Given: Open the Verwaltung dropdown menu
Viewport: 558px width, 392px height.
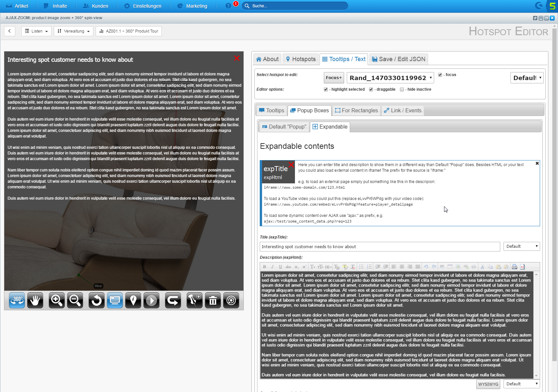Looking at the screenshot, I should (73, 31).
